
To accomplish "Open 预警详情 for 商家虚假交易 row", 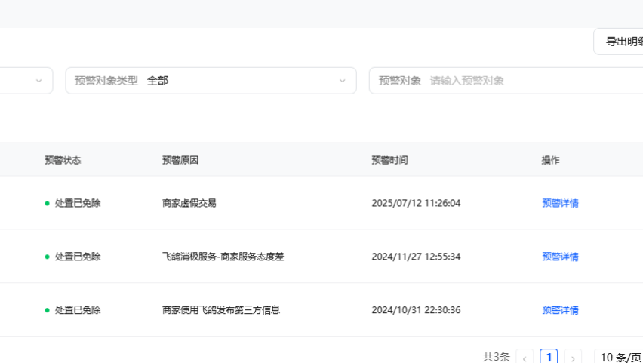I will coord(560,203).
